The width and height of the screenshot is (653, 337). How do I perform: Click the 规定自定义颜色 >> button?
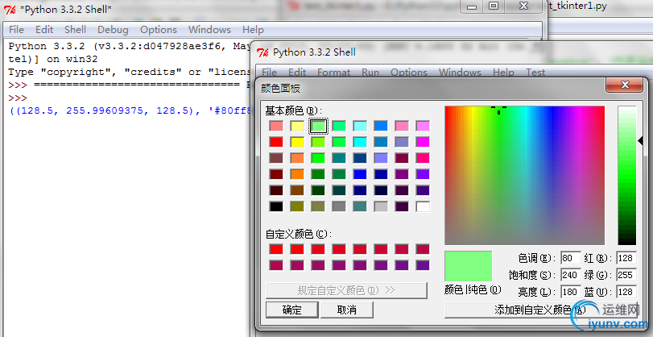[346, 290]
